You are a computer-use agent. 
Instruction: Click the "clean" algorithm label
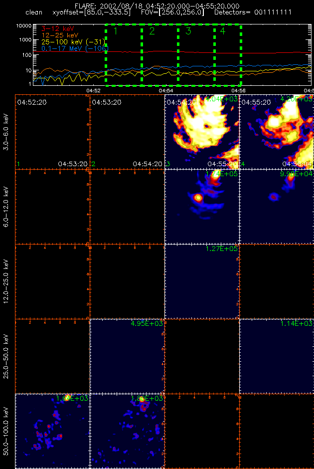[34, 13]
